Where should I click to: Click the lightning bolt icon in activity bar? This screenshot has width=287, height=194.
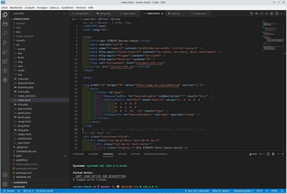pos(5,80)
